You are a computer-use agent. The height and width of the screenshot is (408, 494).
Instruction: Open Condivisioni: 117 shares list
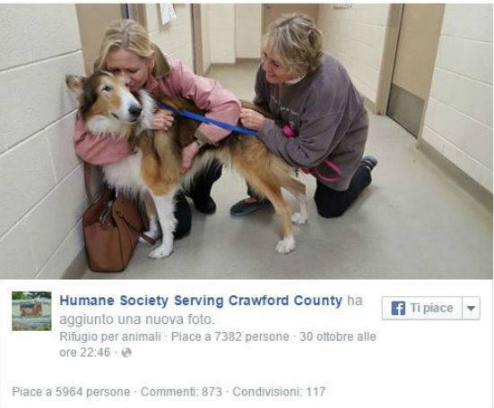[x=279, y=392]
